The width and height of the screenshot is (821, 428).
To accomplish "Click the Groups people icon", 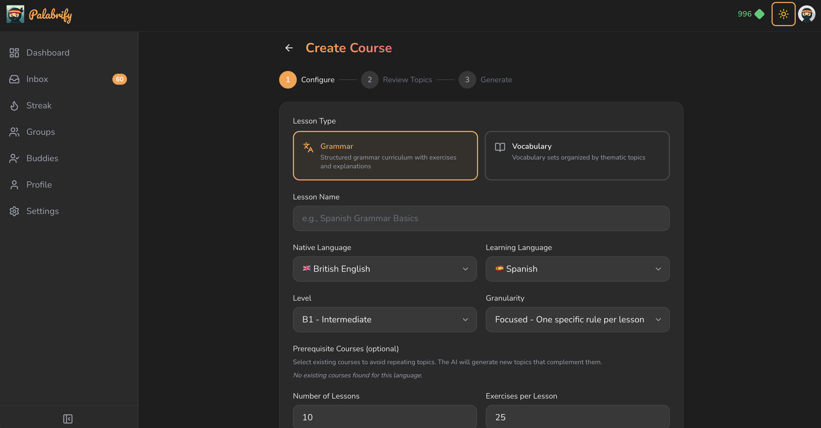I will (x=14, y=132).
